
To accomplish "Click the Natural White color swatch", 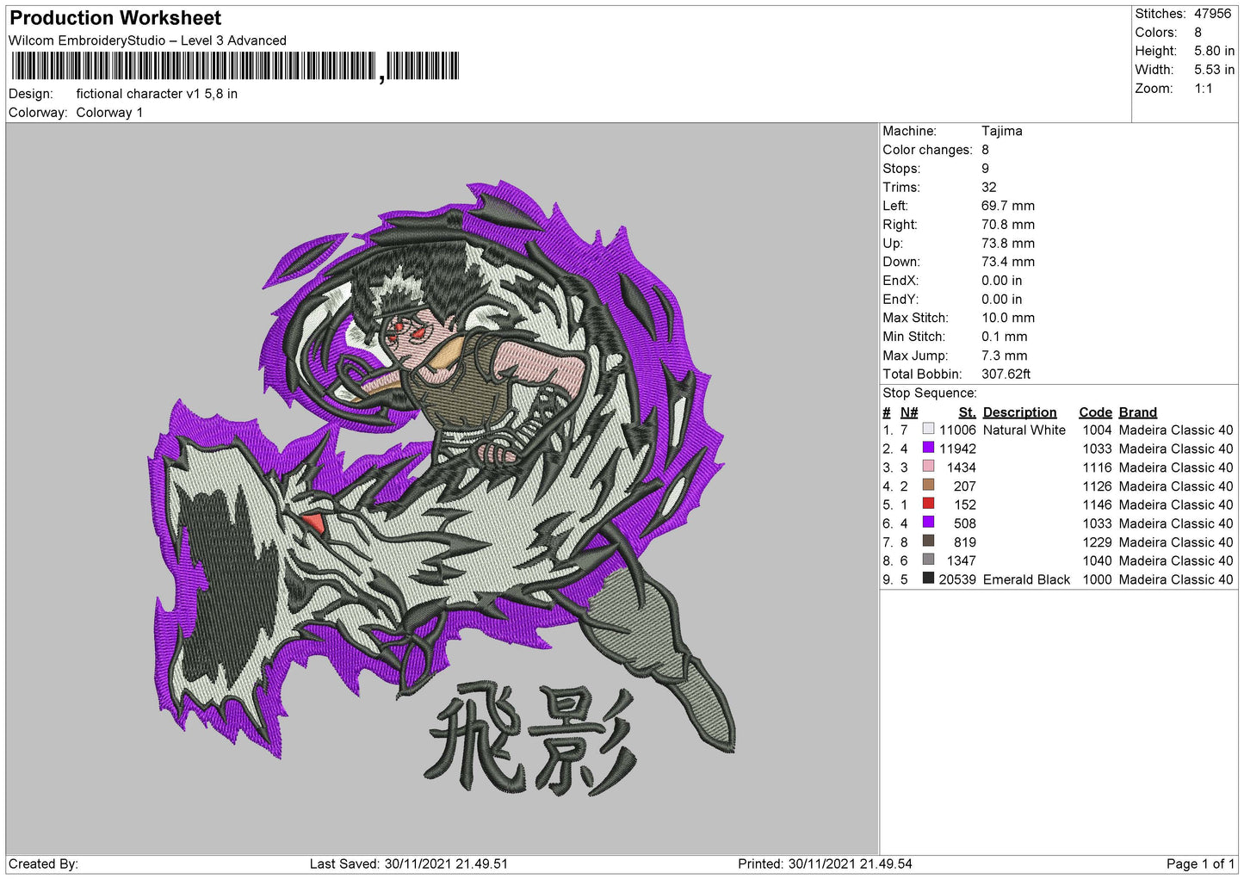I will (928, 429).
